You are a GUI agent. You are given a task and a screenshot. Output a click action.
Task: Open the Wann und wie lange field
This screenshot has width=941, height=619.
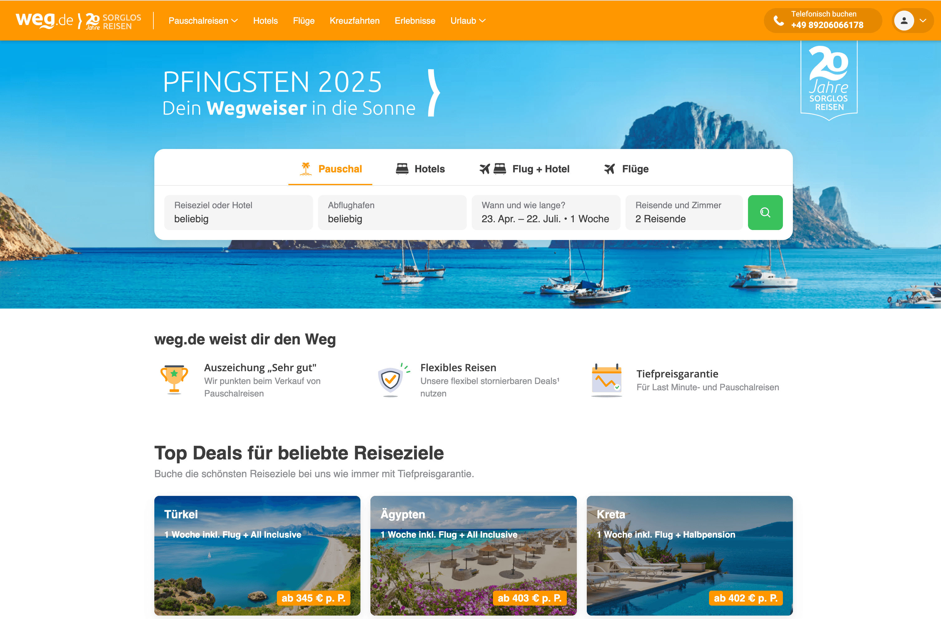[x=546, y=212]
